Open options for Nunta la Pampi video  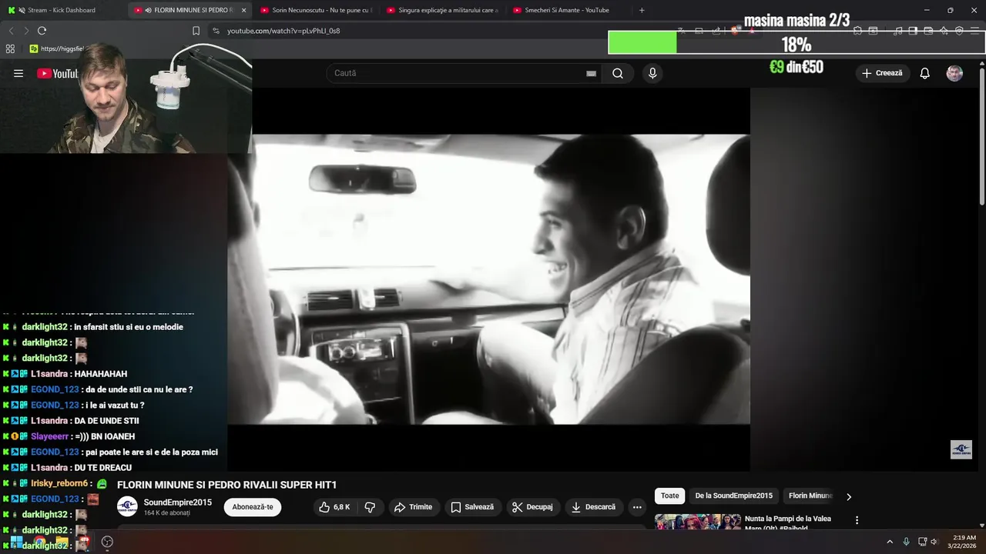(857, 520)
